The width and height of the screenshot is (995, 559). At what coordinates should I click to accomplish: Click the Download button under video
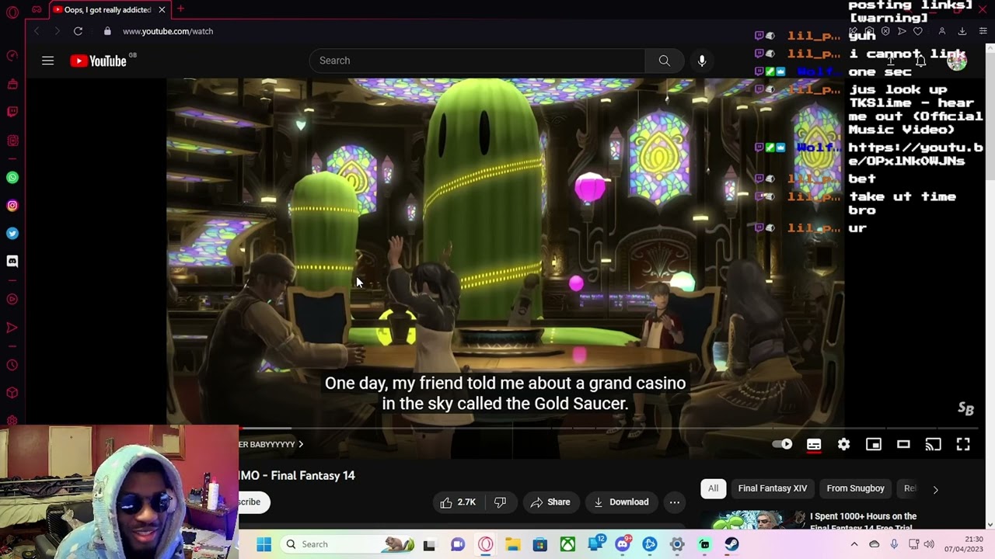(621, 502)
